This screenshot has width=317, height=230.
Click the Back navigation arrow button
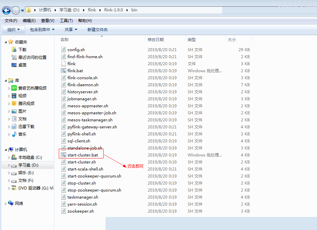[x=6, y=10]
